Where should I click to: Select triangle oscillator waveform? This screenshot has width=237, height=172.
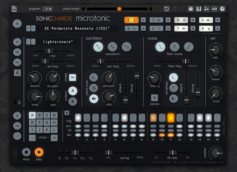[x=112, y=47]
